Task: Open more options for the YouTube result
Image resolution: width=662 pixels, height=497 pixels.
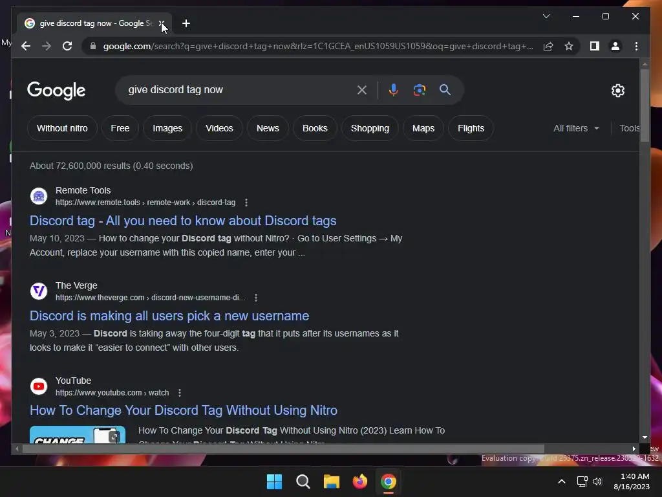Action: coord(180,393)
